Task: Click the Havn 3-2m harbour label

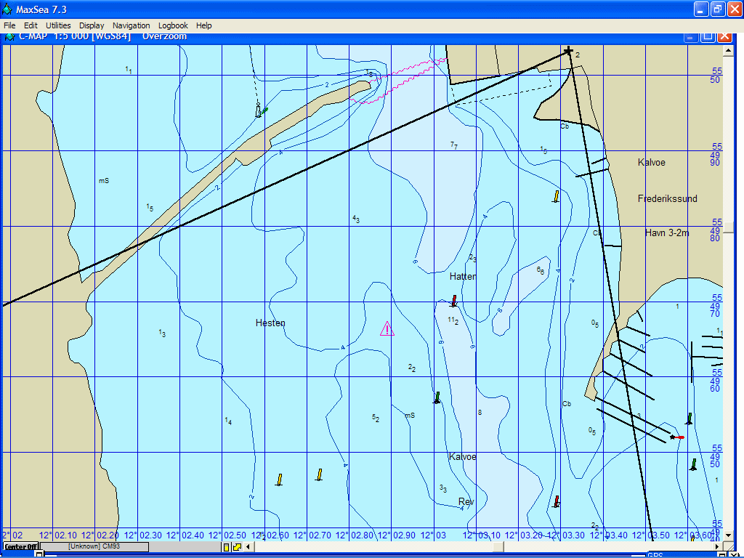Action: (x=667, y=233)
